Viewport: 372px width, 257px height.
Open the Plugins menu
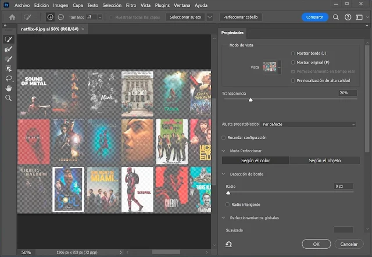point(162,5)
